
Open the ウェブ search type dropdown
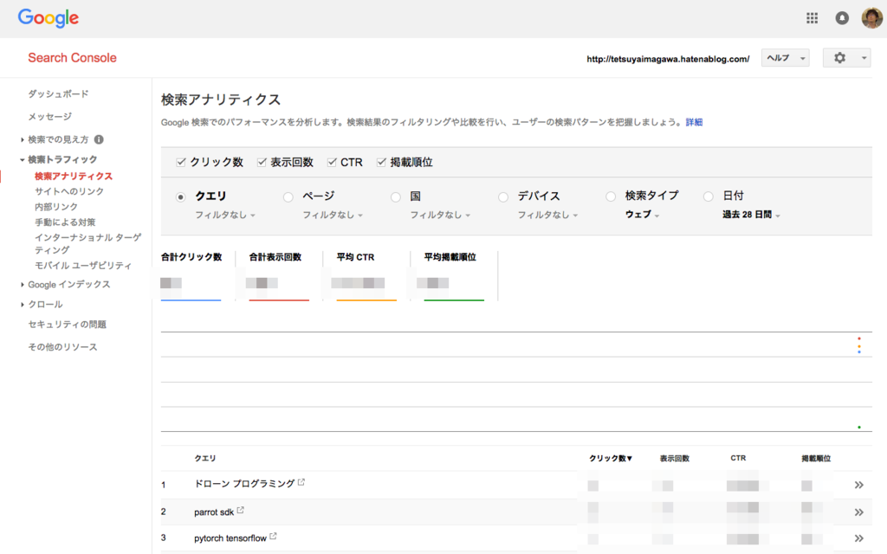pyautogui.click(x=642, y=215)
